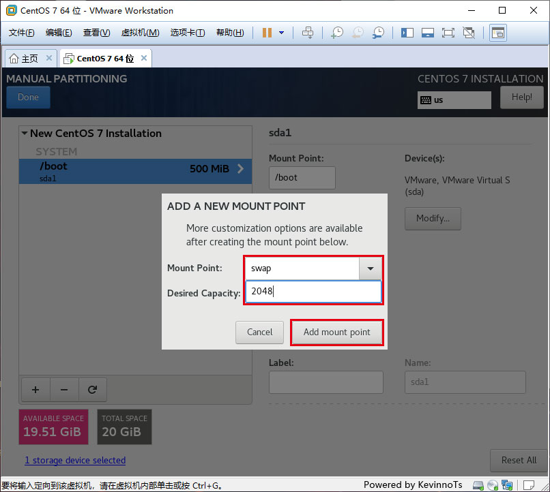
Task: Add a new mount point with plus button
Action: [35, 390]
